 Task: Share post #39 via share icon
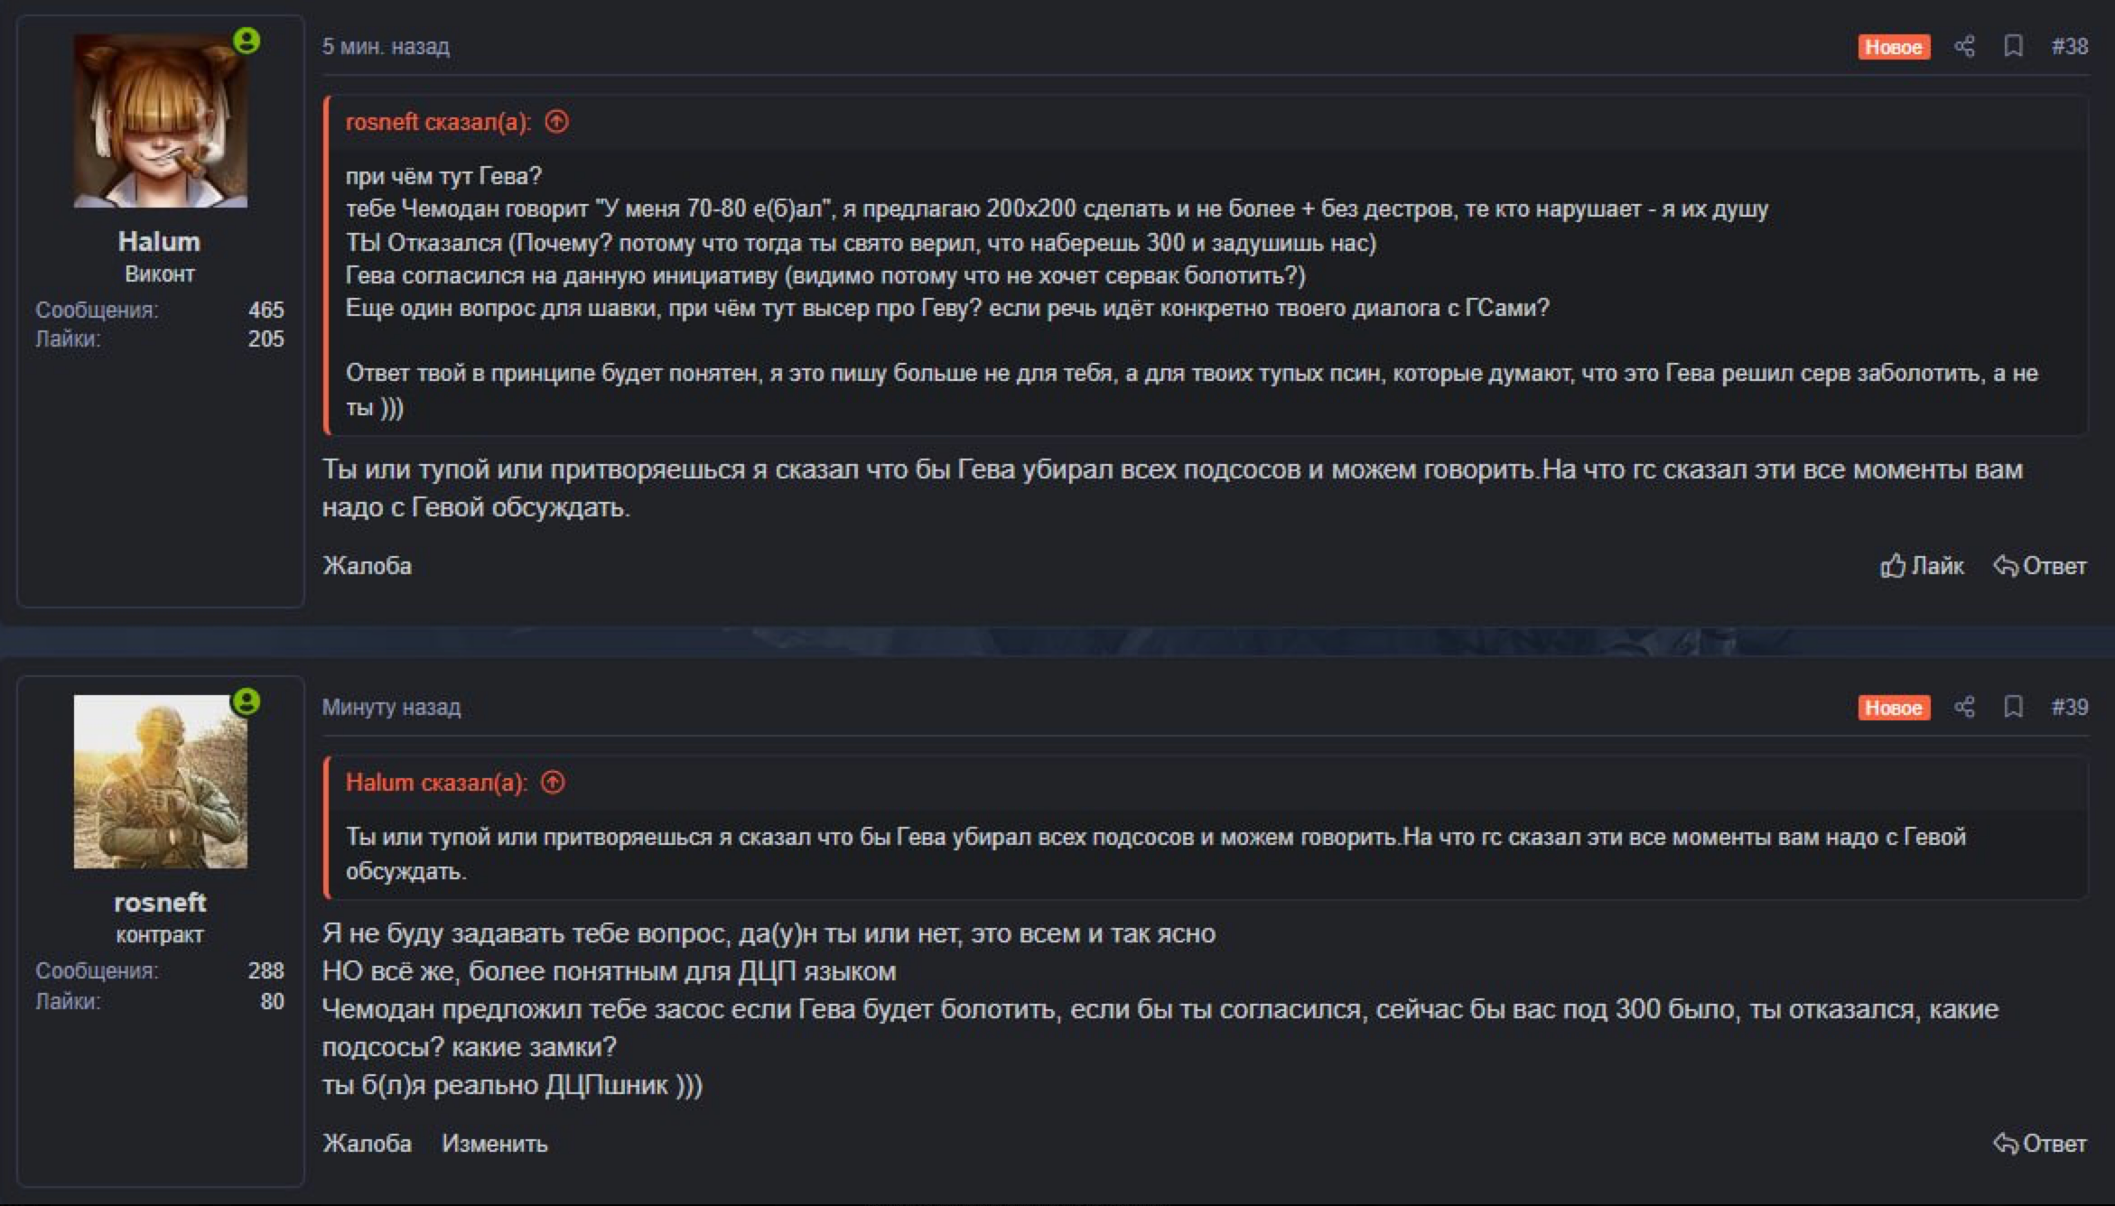click(1964, 707)
